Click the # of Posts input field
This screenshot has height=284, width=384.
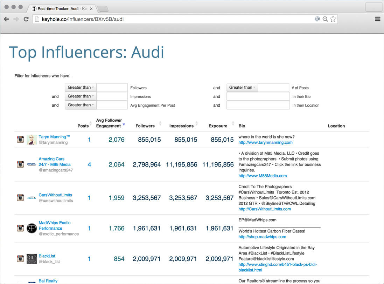point(273,88)
